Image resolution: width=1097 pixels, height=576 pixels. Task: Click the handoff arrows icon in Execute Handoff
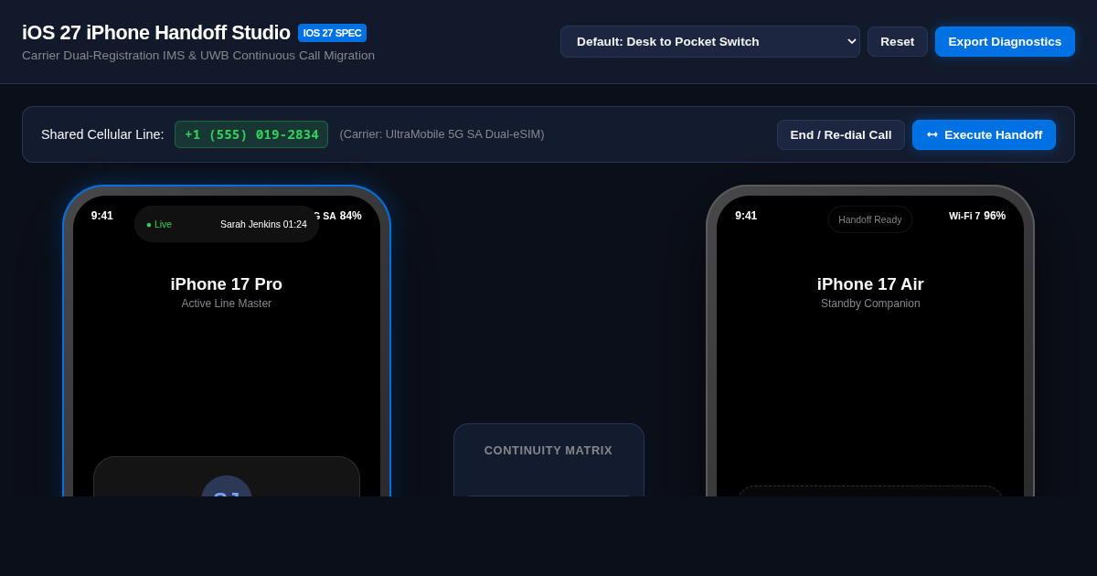click(x=932, y=134)
